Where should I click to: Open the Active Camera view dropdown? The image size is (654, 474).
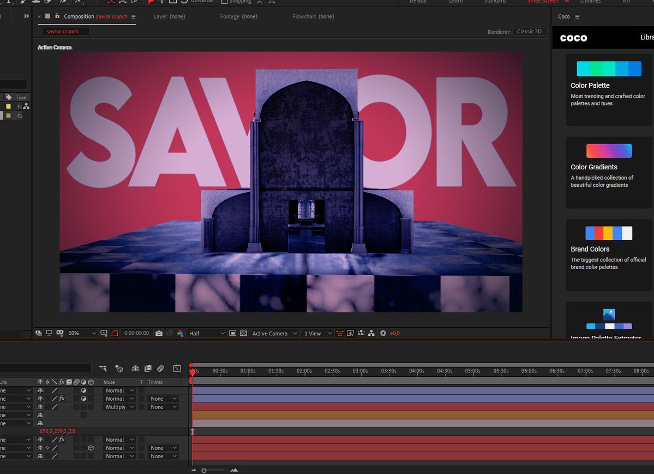pyautogui.click(x=274, y=333)
